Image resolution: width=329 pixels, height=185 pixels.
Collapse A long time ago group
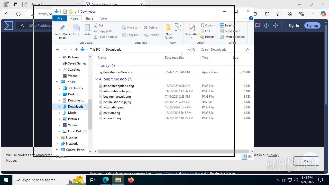coord(96,79)
